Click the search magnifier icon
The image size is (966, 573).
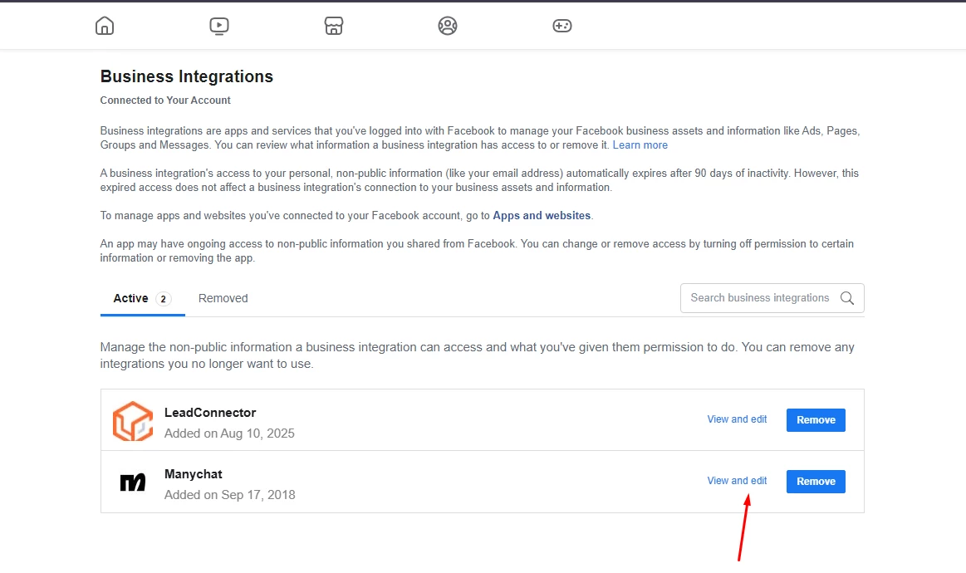coord(847,298)
